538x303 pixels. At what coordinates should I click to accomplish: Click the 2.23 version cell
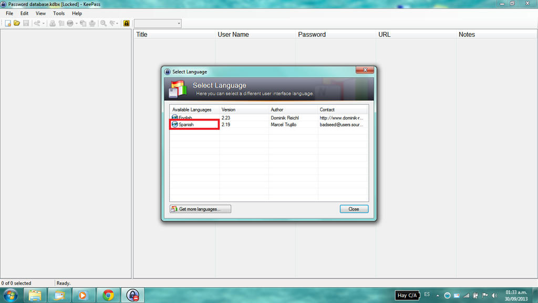(225, 118)
